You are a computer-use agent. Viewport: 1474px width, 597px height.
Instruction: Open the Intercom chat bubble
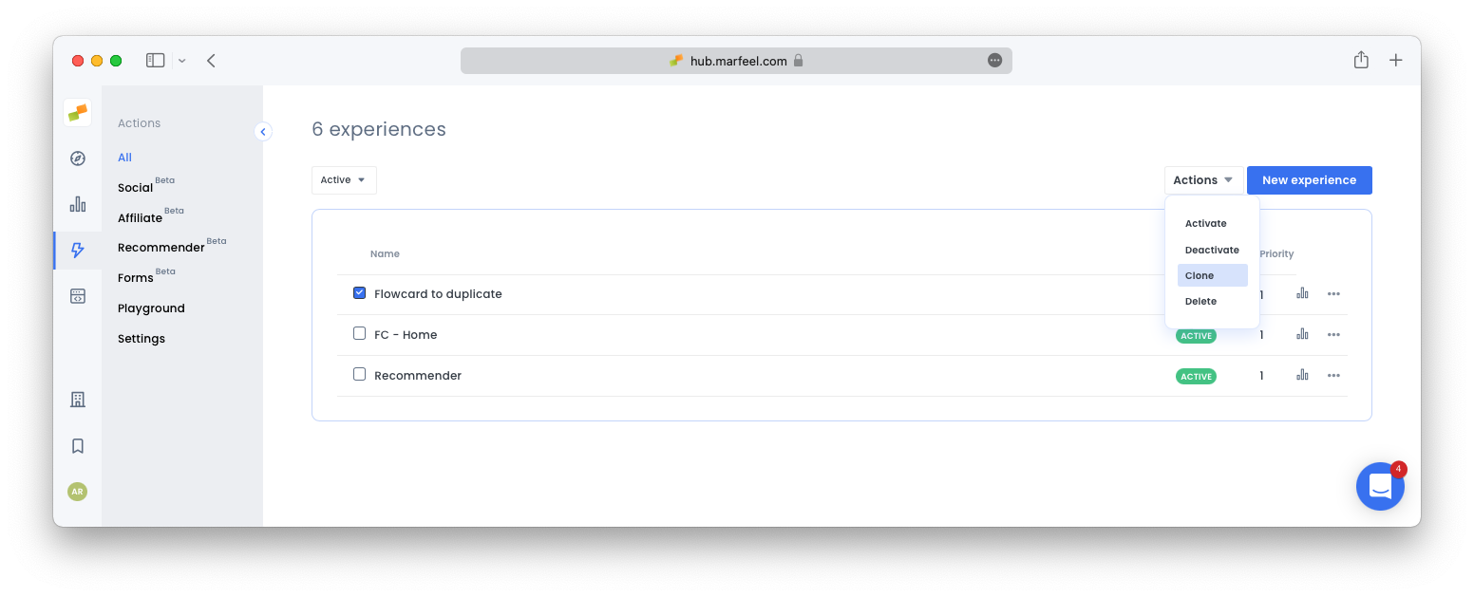coord(1380,486)
